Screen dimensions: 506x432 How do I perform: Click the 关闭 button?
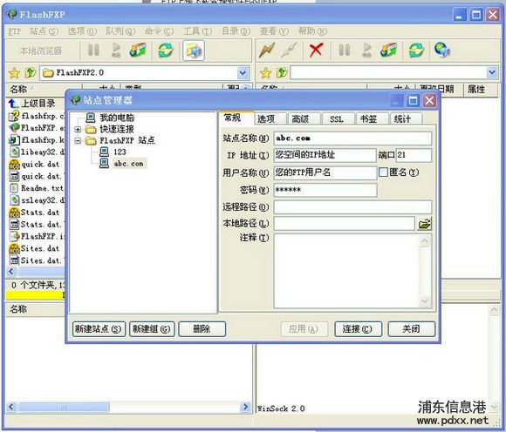pyautogui.click(x=411, y=329)
